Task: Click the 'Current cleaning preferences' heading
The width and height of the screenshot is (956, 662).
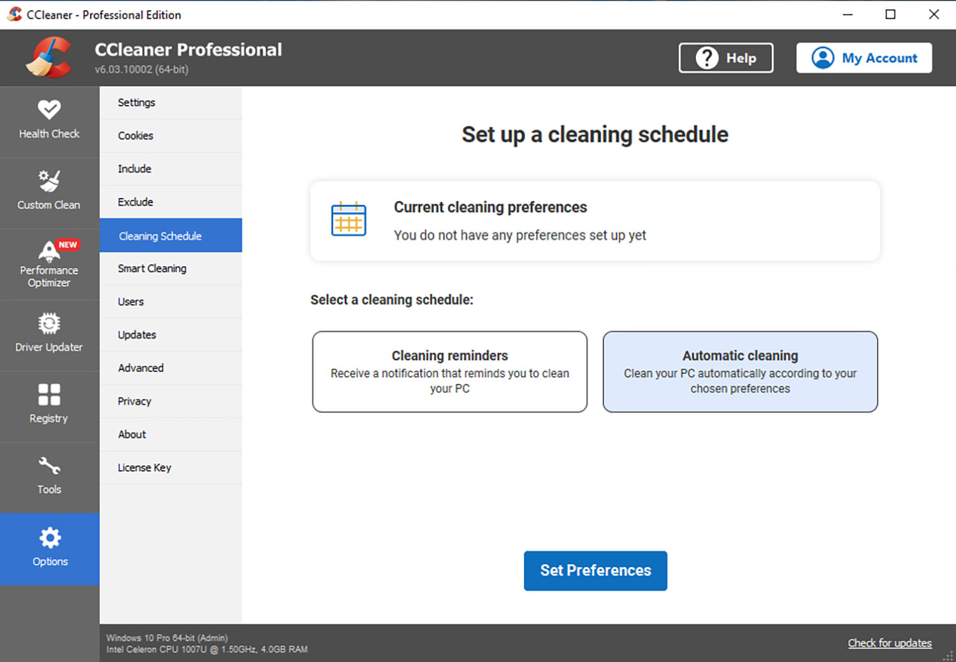Action: tap(490, 208)
